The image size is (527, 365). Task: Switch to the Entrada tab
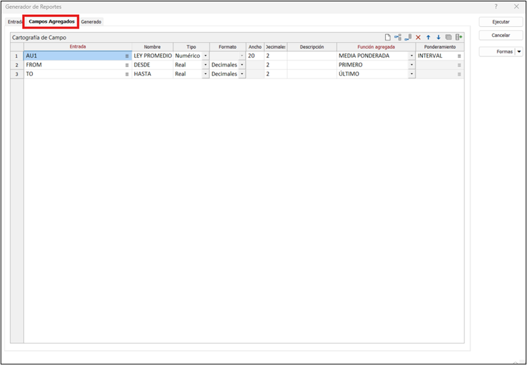click(15, 22)
